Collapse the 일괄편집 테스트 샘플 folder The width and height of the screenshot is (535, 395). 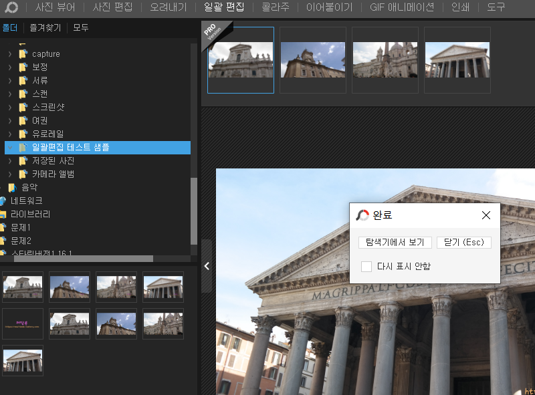pyautogui.click(x=10, y=148)
